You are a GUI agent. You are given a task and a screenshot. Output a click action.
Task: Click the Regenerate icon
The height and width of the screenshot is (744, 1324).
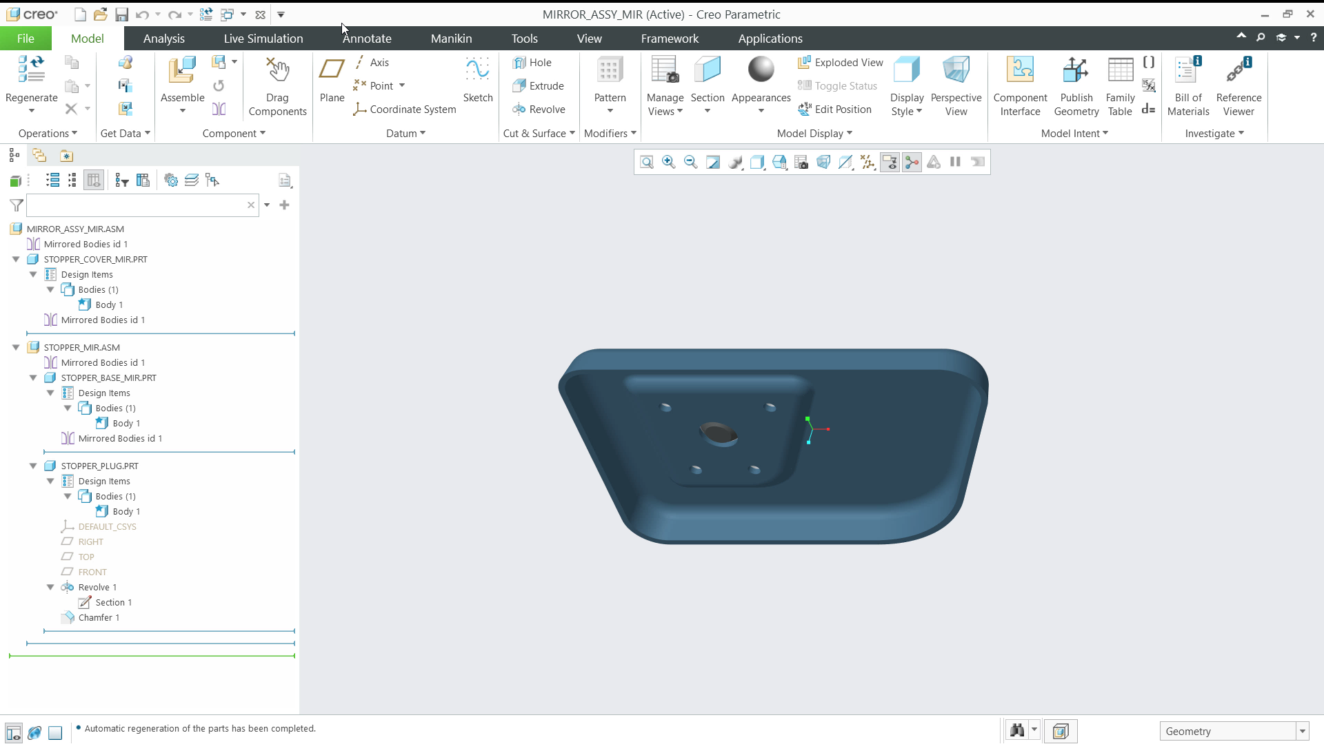[31, 70]
